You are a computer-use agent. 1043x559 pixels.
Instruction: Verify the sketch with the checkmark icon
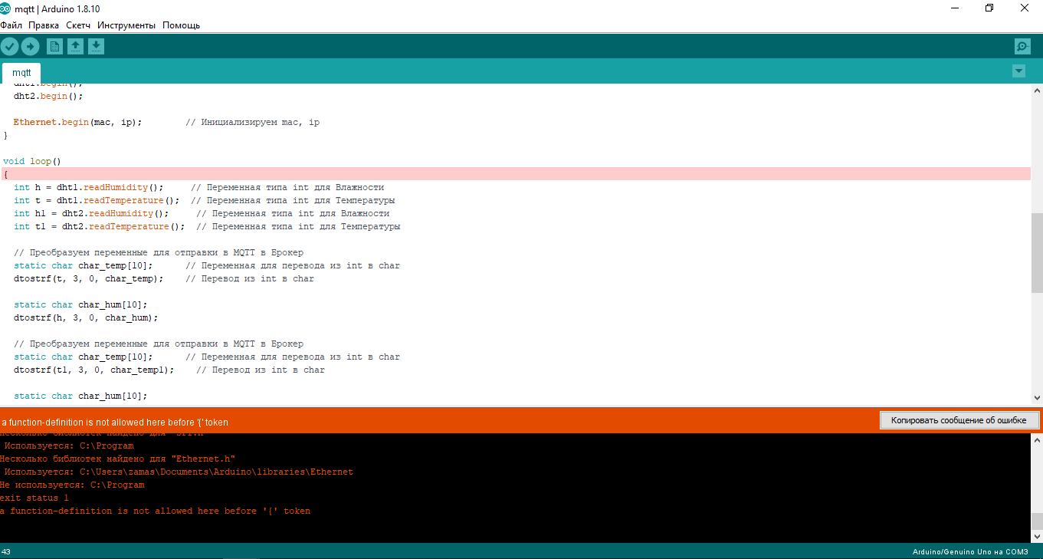pyautogui.click(x=10, y=46)
